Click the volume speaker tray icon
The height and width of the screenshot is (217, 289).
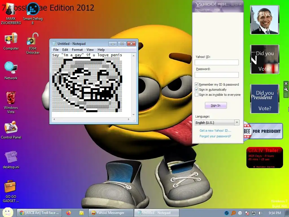point(260,213)
